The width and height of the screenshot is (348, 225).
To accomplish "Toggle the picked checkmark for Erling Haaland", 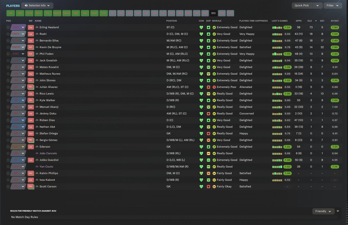I will [x=8, y=27].
